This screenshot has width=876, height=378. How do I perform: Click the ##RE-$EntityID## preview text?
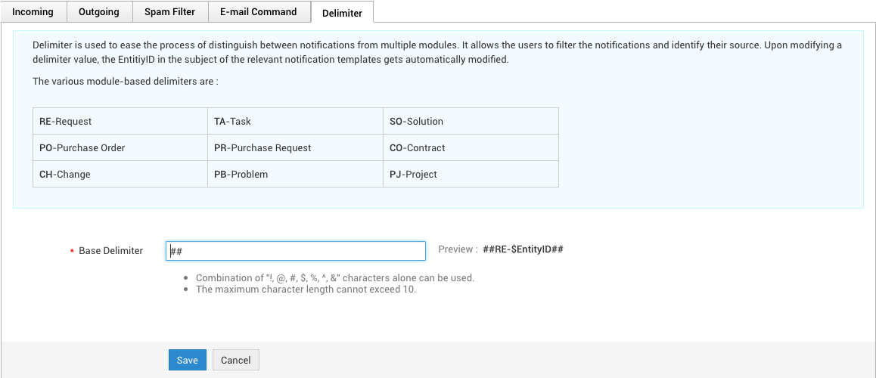coord(523,249)
